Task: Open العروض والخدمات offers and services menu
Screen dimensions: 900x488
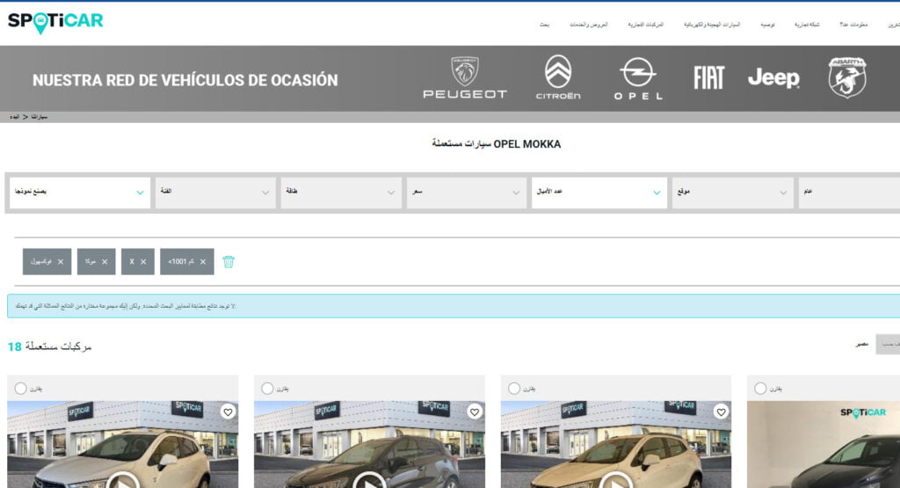Action: tap(588, 25)
